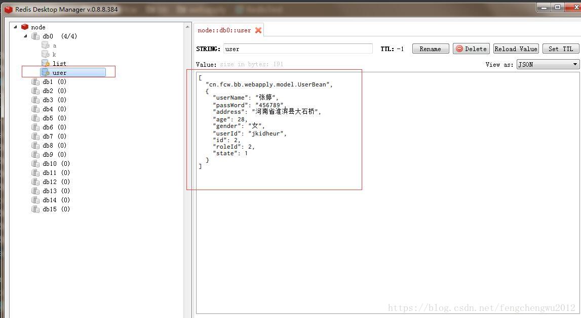Select 'db15 (0)' tree label

tap(56, 209)
